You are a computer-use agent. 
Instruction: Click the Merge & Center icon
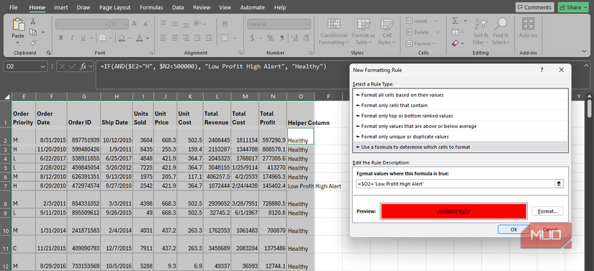[225, 38]
